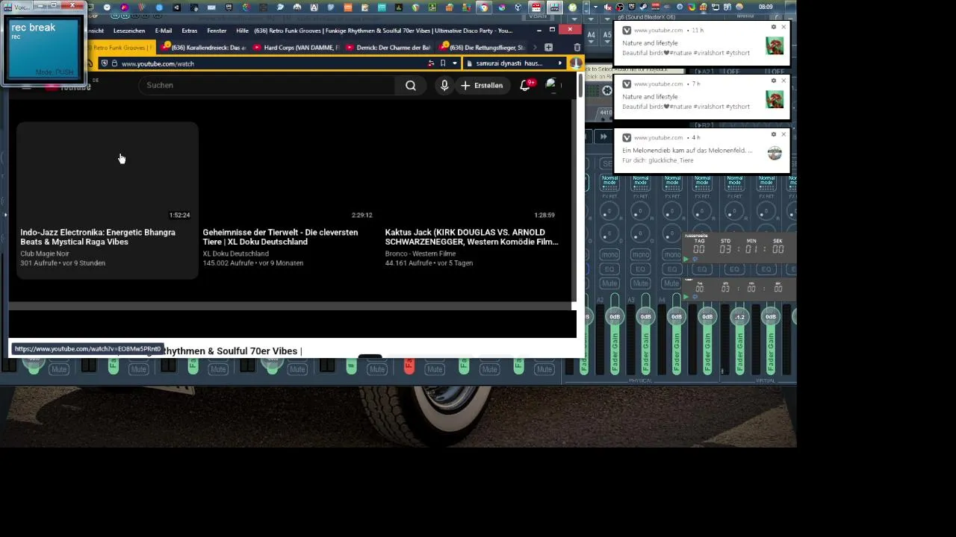Open Kaktus Jack video title

point(471,237)
